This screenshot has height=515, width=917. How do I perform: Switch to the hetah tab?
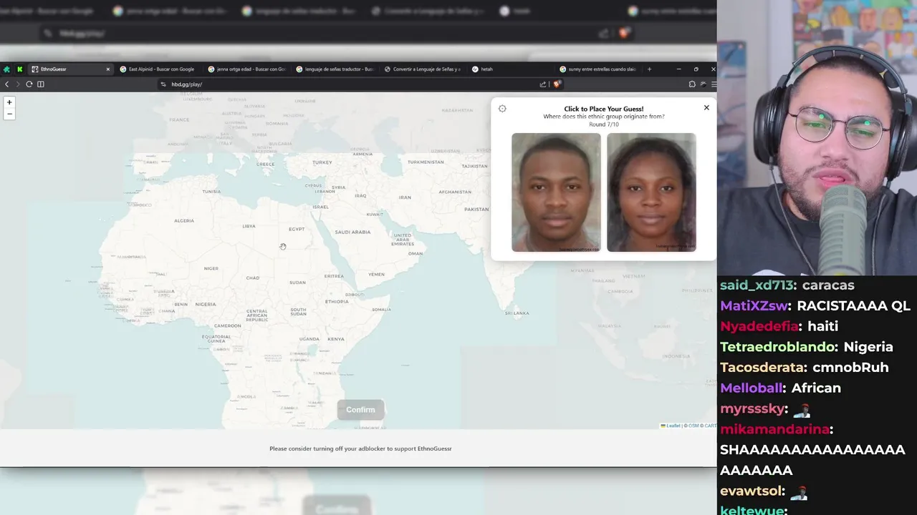pyautogui.click(x=511, y=69)
